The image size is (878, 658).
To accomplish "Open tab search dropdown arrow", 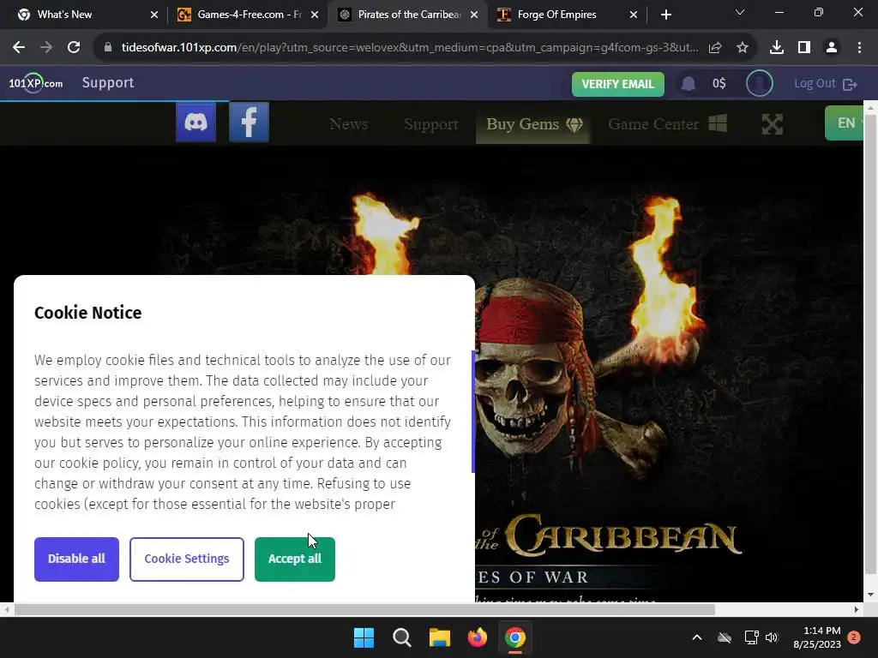I will (740, 12).
